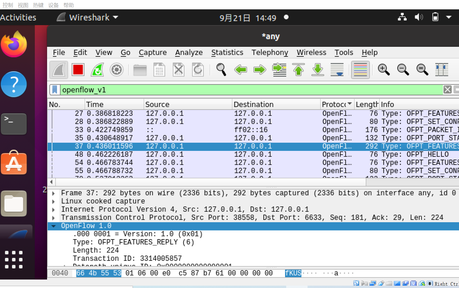459x288 pixels.
Task: Sort packets by Time column
Action: [x=114, y=104]
